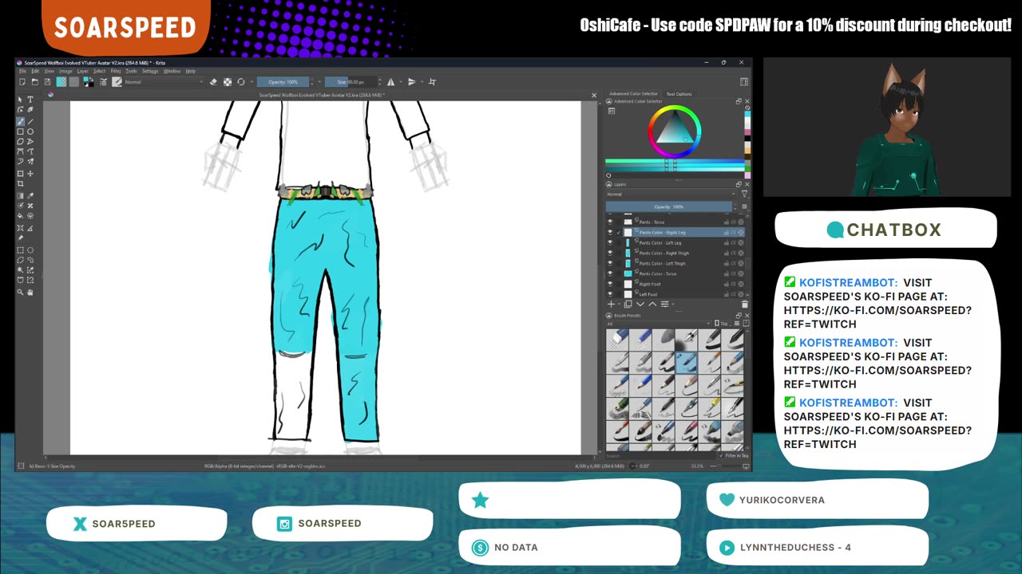The width and height of the screenshot is (1022, 574).
Task: Open the layer filter funnel menu
Action: pos(744,194)
